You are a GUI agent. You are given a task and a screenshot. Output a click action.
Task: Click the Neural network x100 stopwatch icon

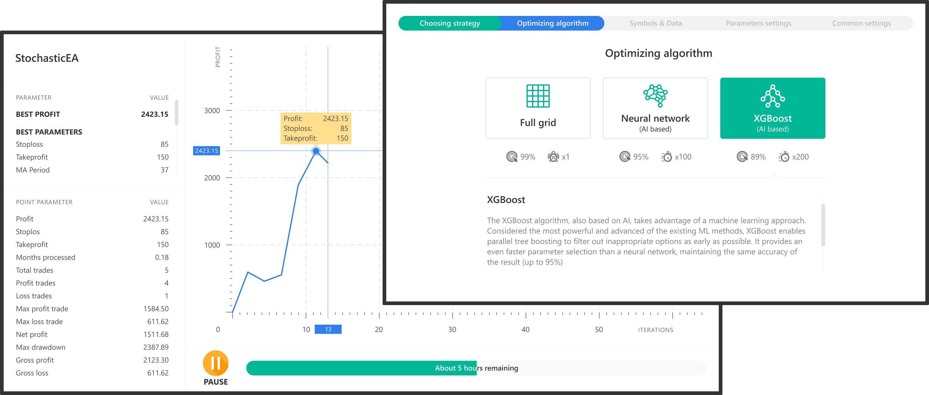(x=666, y=157)
